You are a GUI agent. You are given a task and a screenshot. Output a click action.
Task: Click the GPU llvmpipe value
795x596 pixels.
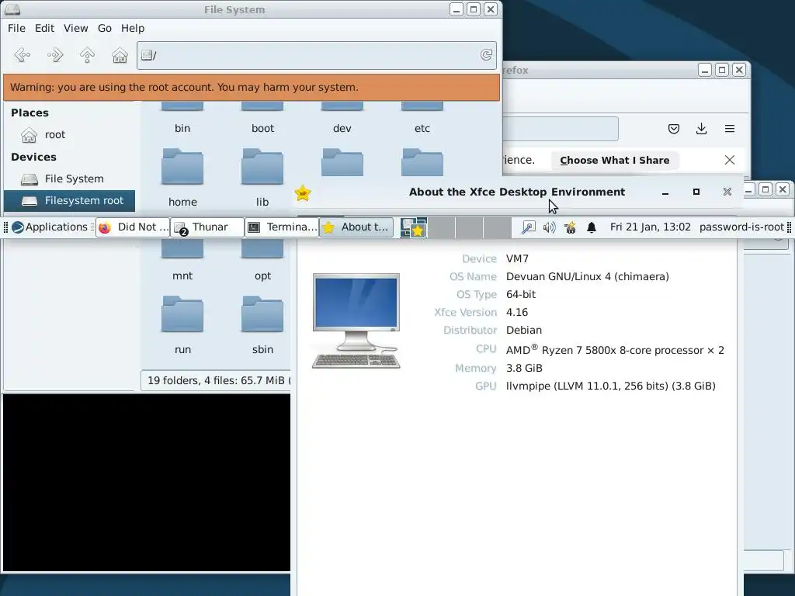pos(610,386)
